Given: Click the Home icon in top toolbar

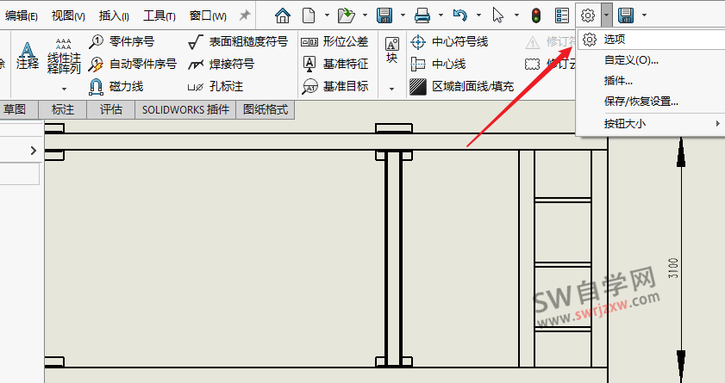Looking at the screenshot, I should pos(283,15).
